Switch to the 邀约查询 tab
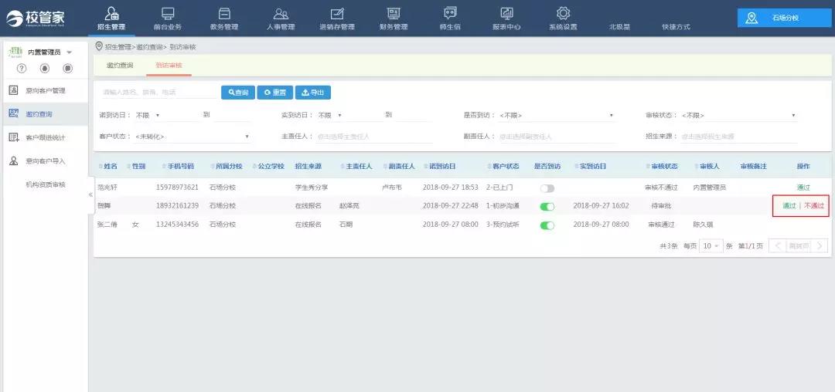Screen dimensions: 835x392 coord(120,66)
